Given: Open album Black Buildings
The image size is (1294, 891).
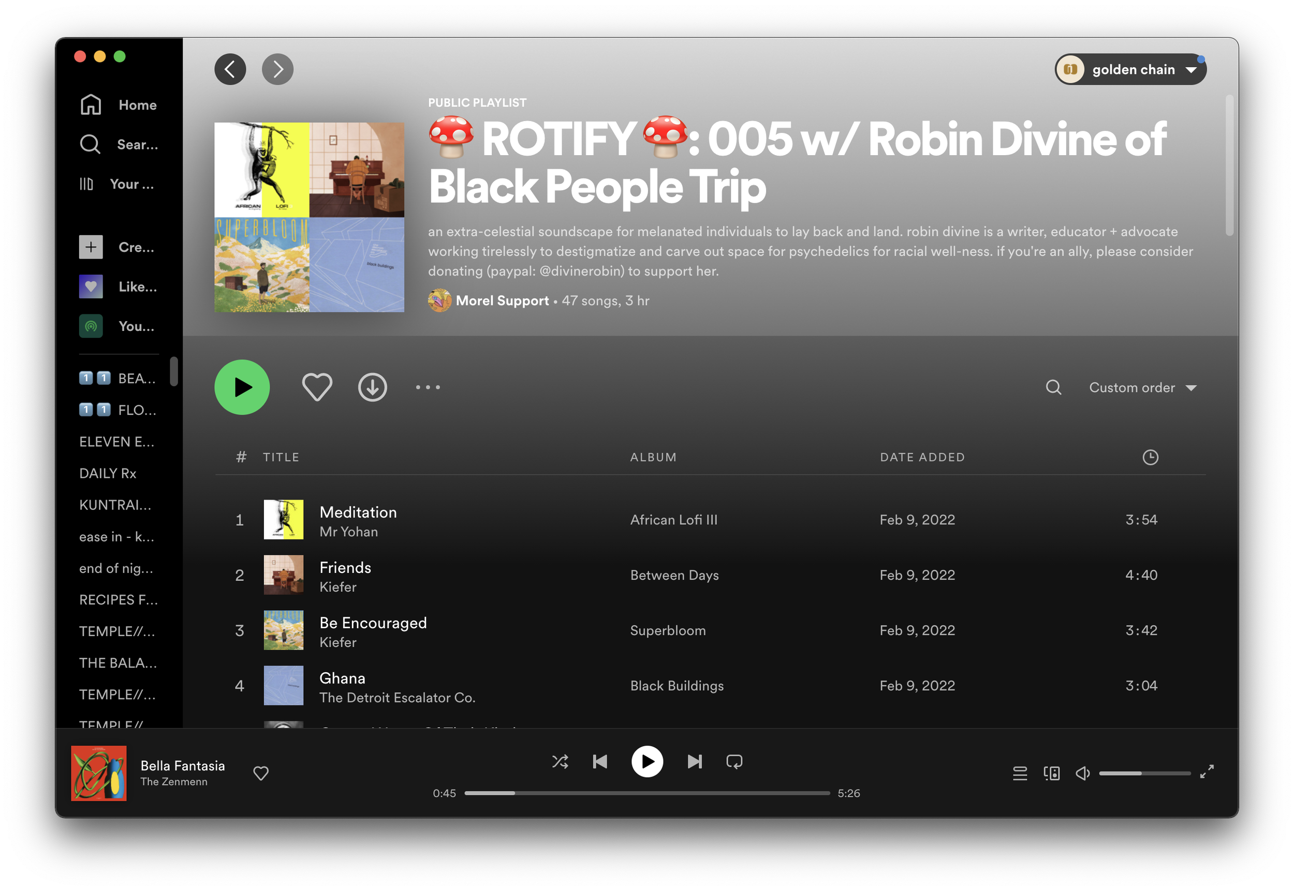Looking at the screenshot, I should 677,686.
